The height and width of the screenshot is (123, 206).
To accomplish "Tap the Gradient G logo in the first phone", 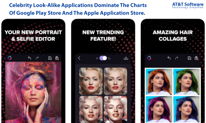I will point(10,58).
